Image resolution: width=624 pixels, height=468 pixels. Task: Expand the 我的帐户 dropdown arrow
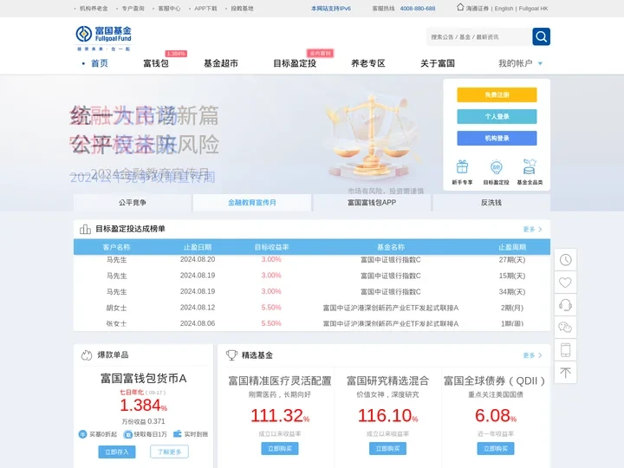pos(540,63)
